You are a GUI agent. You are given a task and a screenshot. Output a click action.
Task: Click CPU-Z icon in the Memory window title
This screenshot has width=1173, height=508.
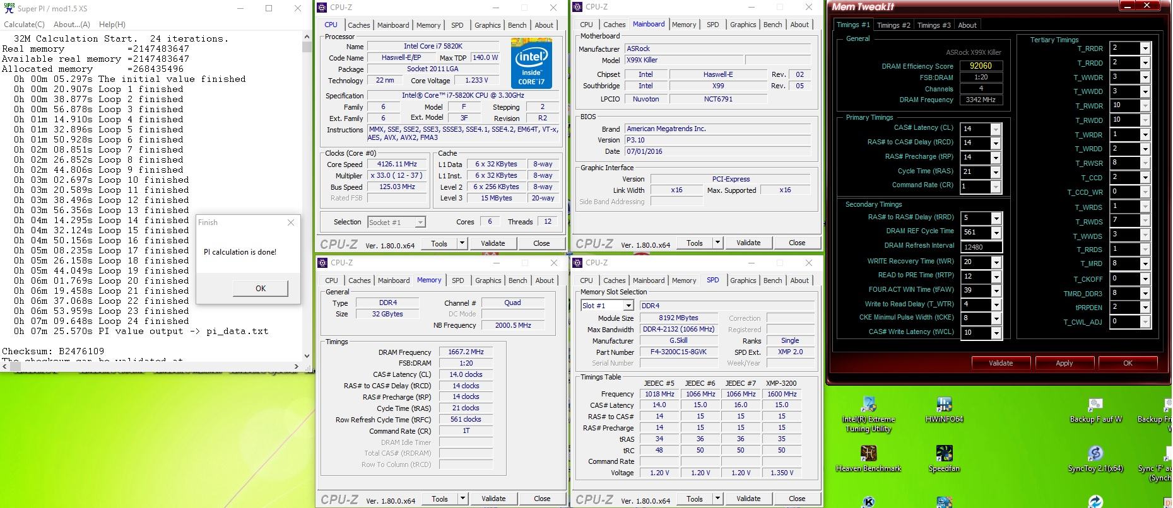coord(322,262)
